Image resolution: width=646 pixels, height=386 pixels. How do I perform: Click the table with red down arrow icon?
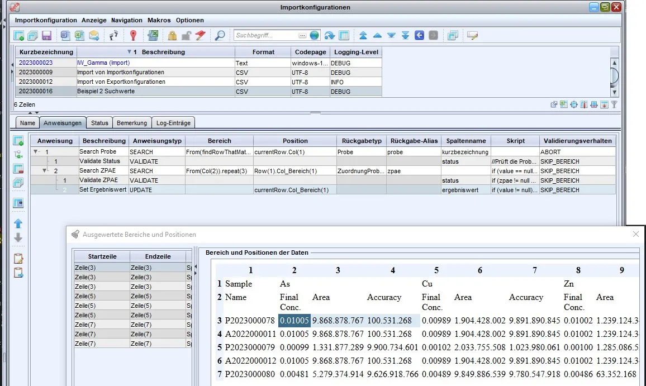(604, 104)
